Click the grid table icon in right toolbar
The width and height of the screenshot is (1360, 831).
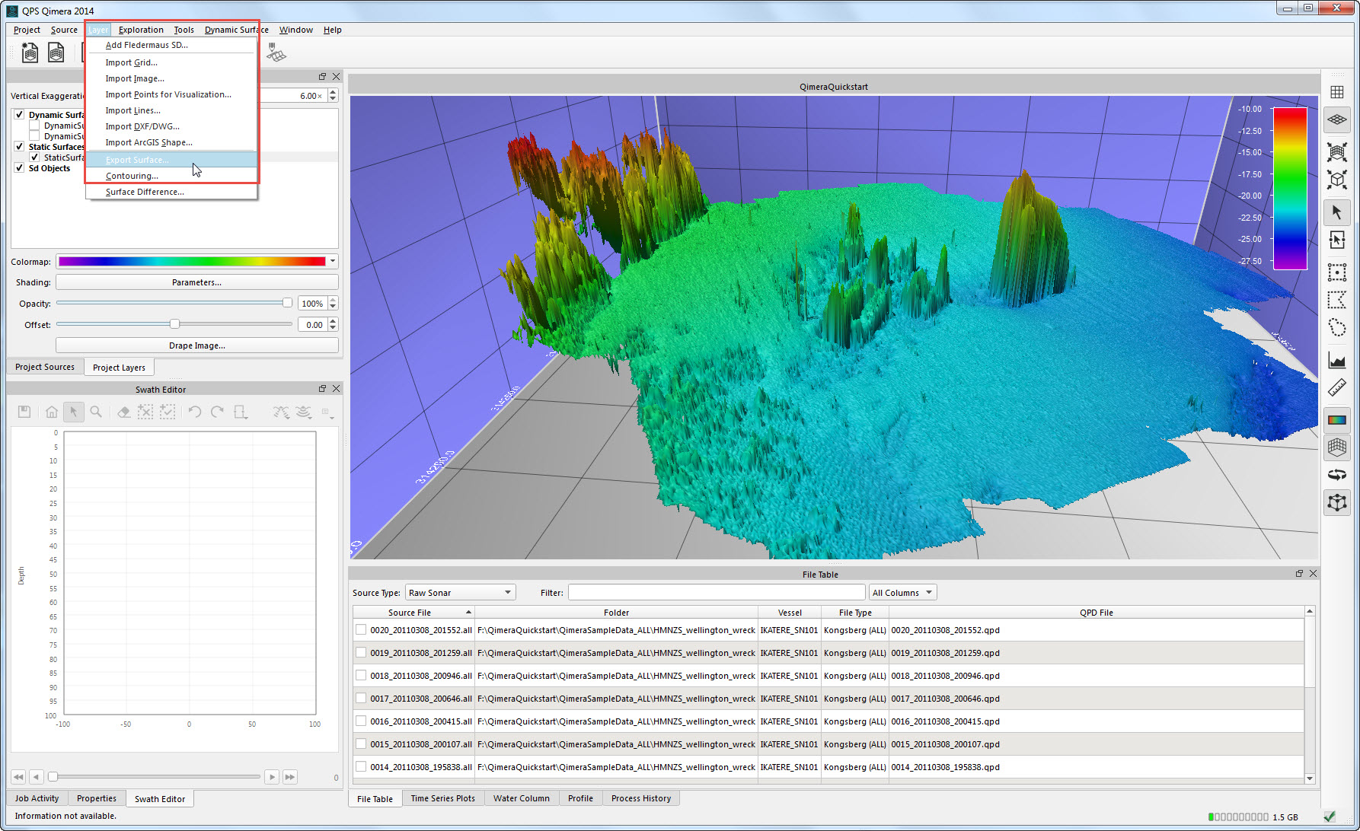pos(1336,92)
